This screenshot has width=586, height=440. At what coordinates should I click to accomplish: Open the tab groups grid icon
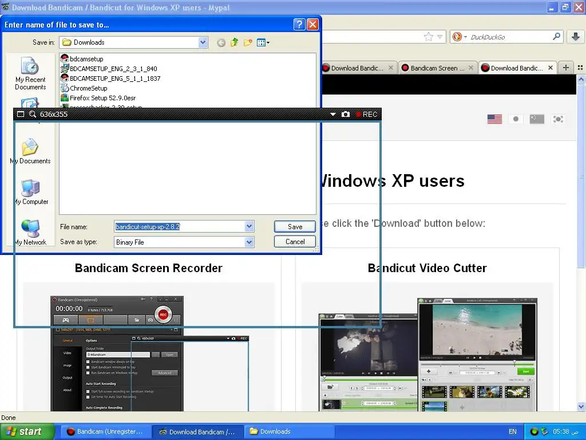pyautogui.click(x=580, y=68)
